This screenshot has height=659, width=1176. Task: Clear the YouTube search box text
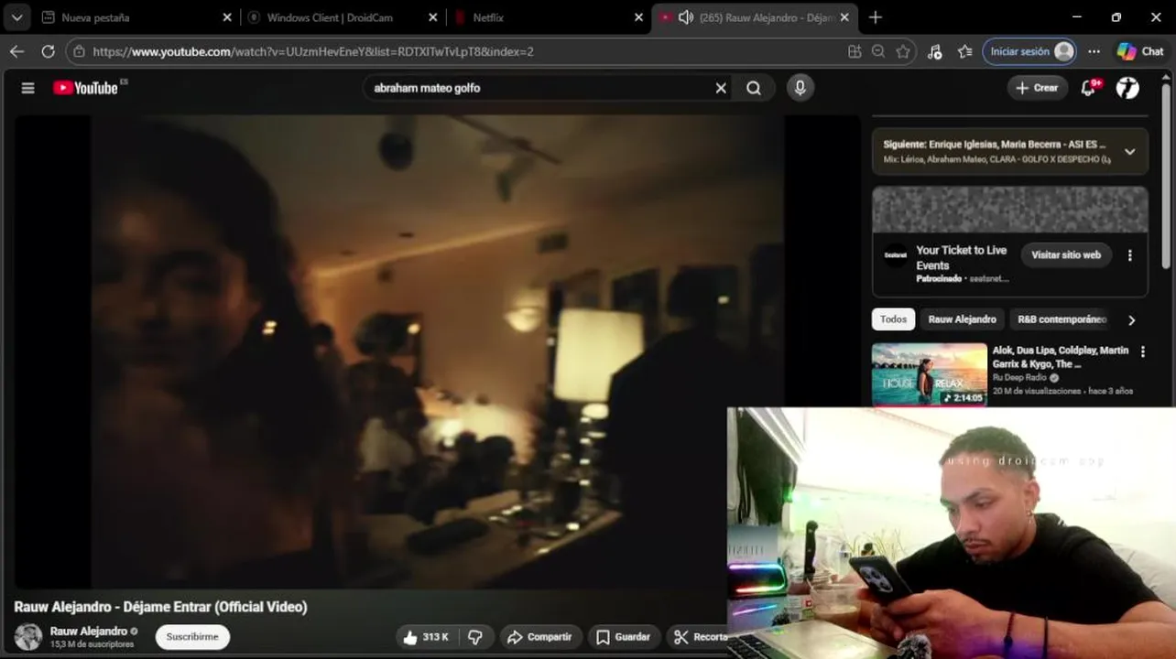pos(721,88)
